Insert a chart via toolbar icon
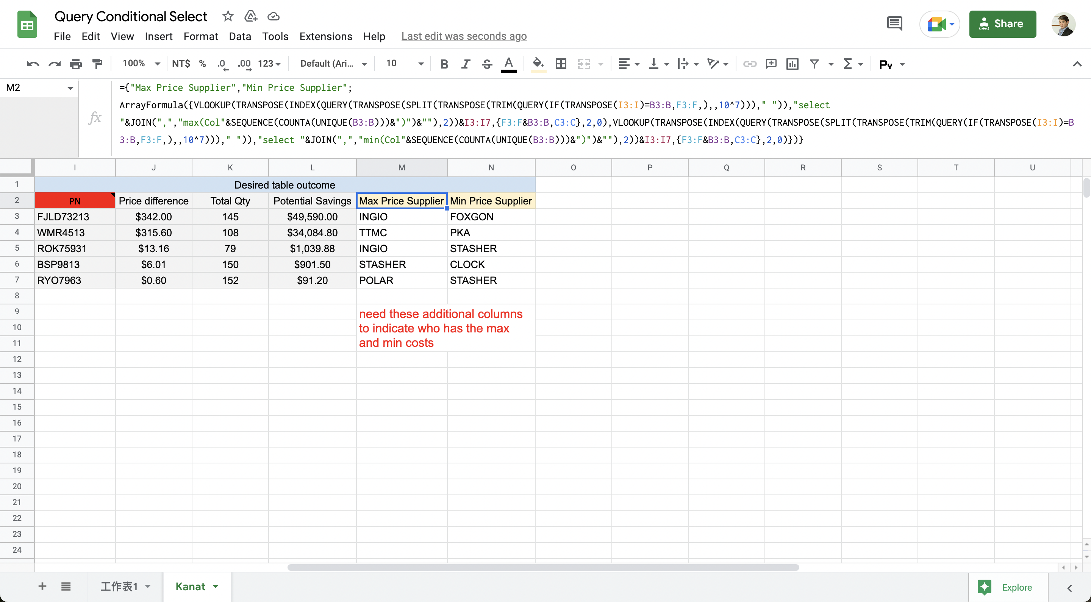The width and height of the screenshot is (1091, 602). click(792, 64)
